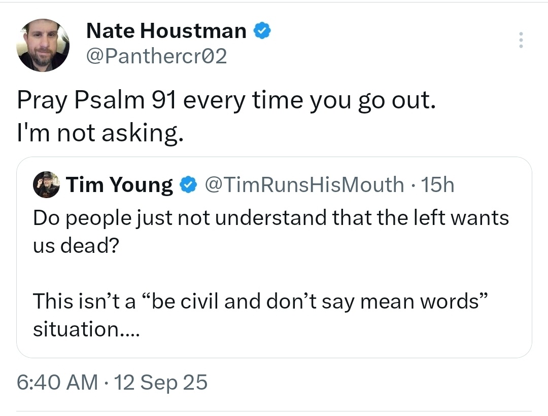Open the @Panthercr02 handle

pos(157,56)
